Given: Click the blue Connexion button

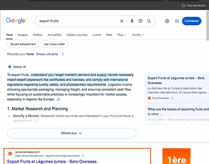Looking at the screenshot, I should click(x=192, y=21).
